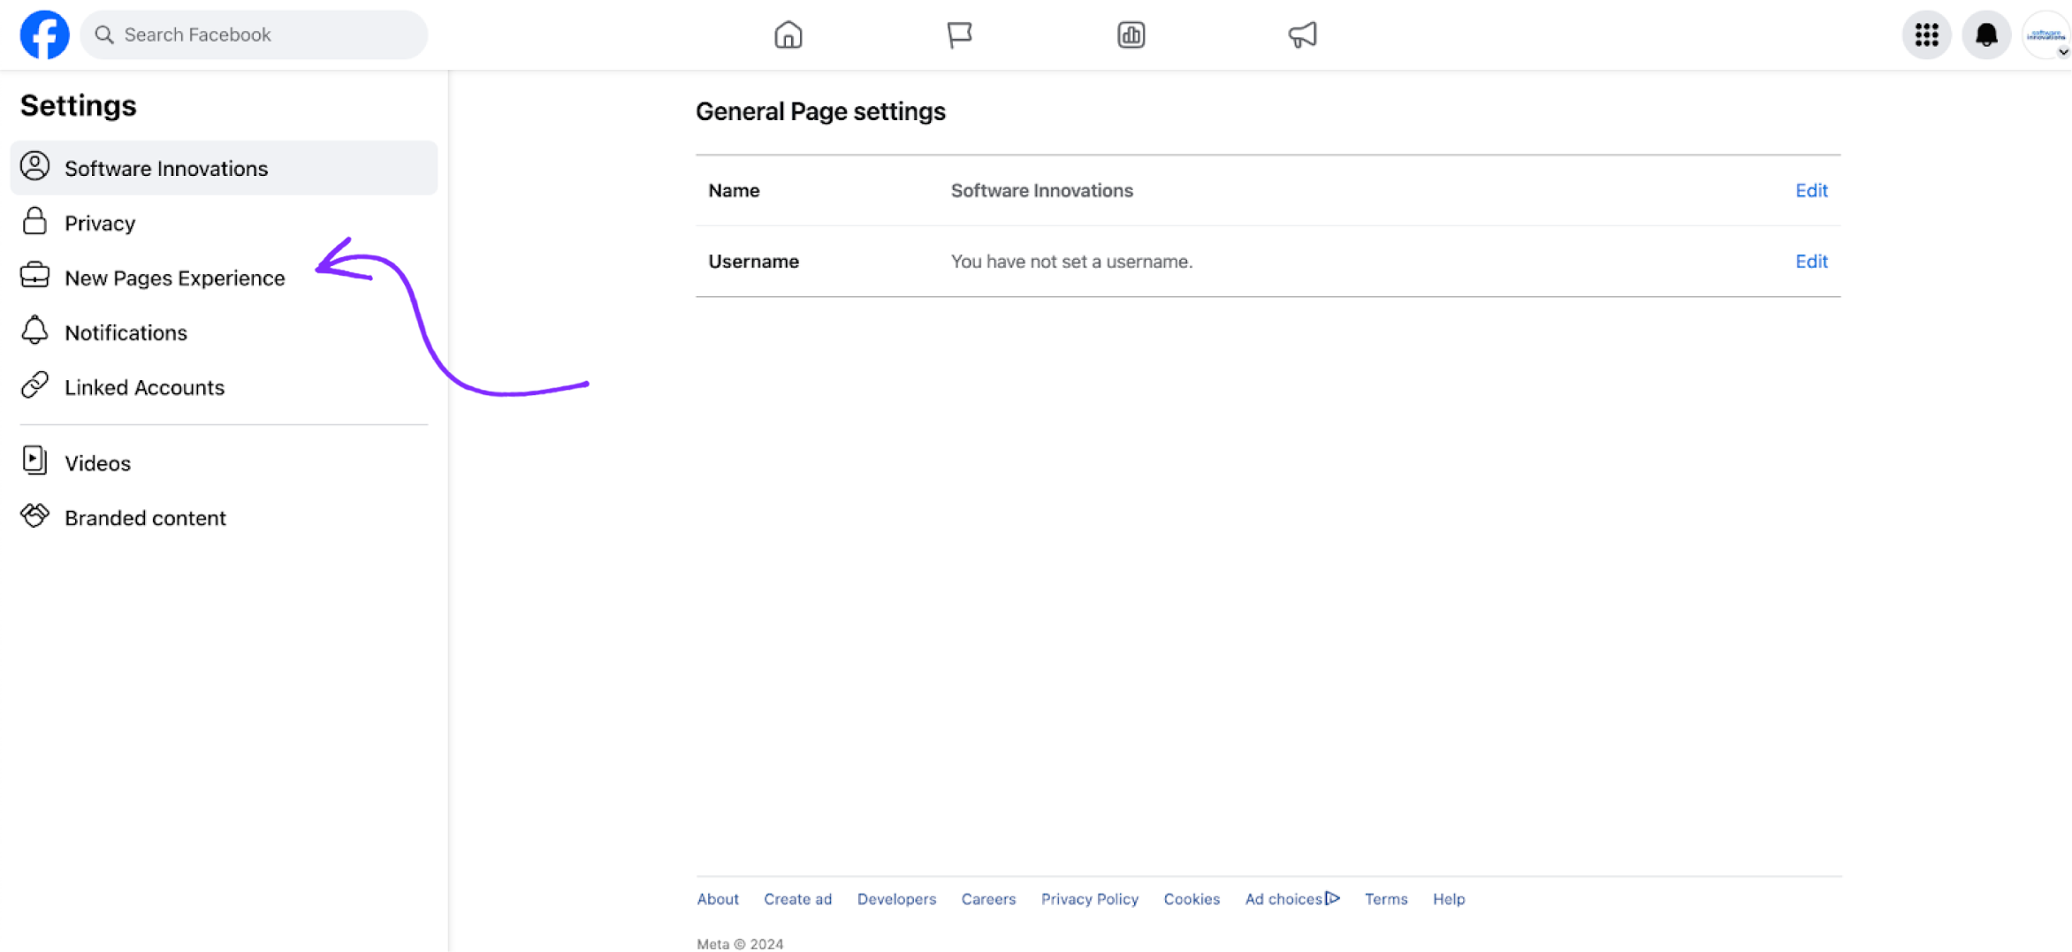Open the About footer link
The width and height of the screenshot is (2072, 952).
point(717,899)
